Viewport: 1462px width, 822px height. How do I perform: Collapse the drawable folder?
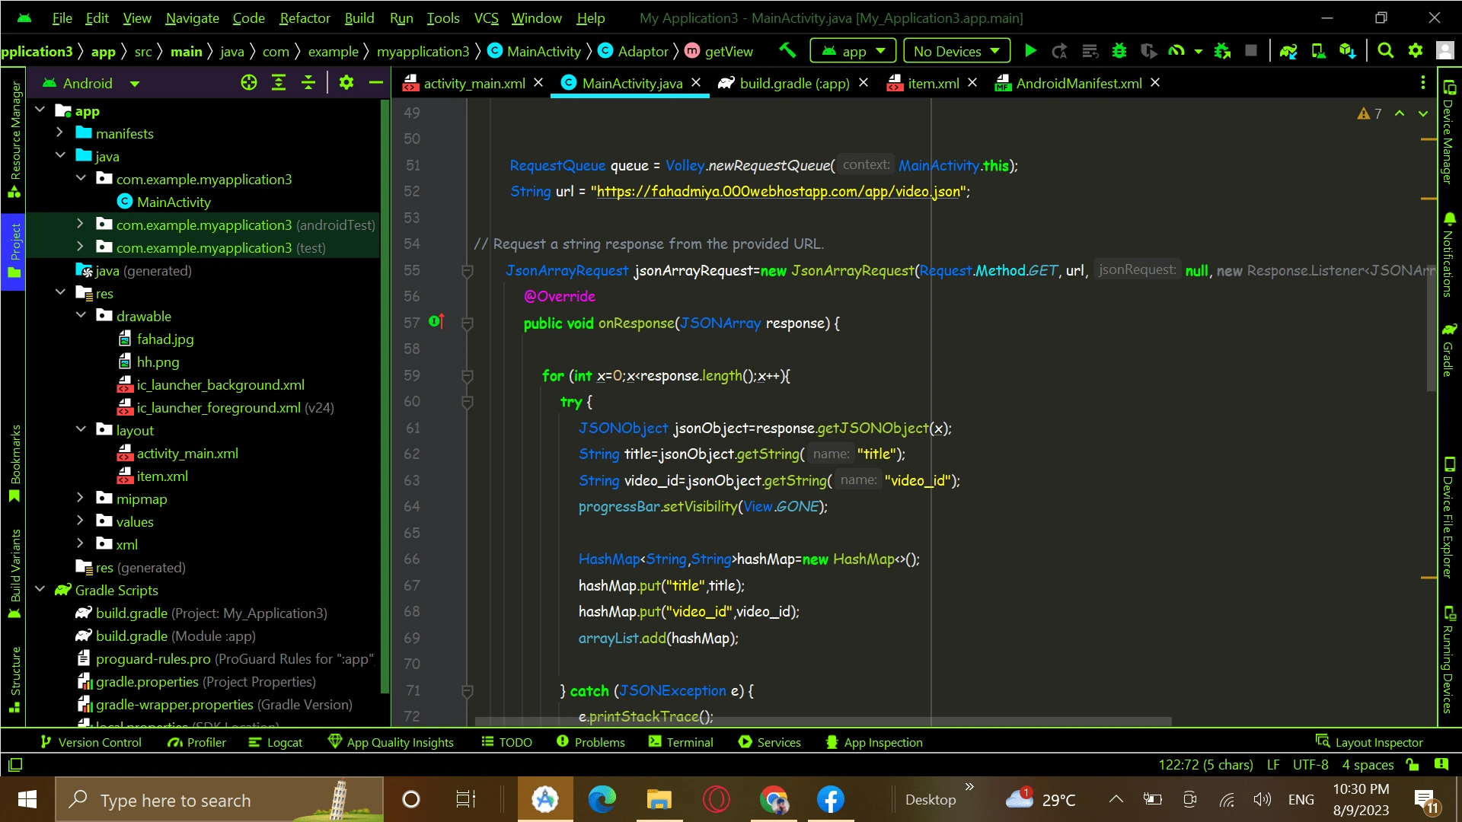[x=81, y=315]
